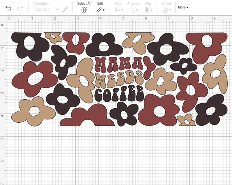Click the operation color swatch

65,10
